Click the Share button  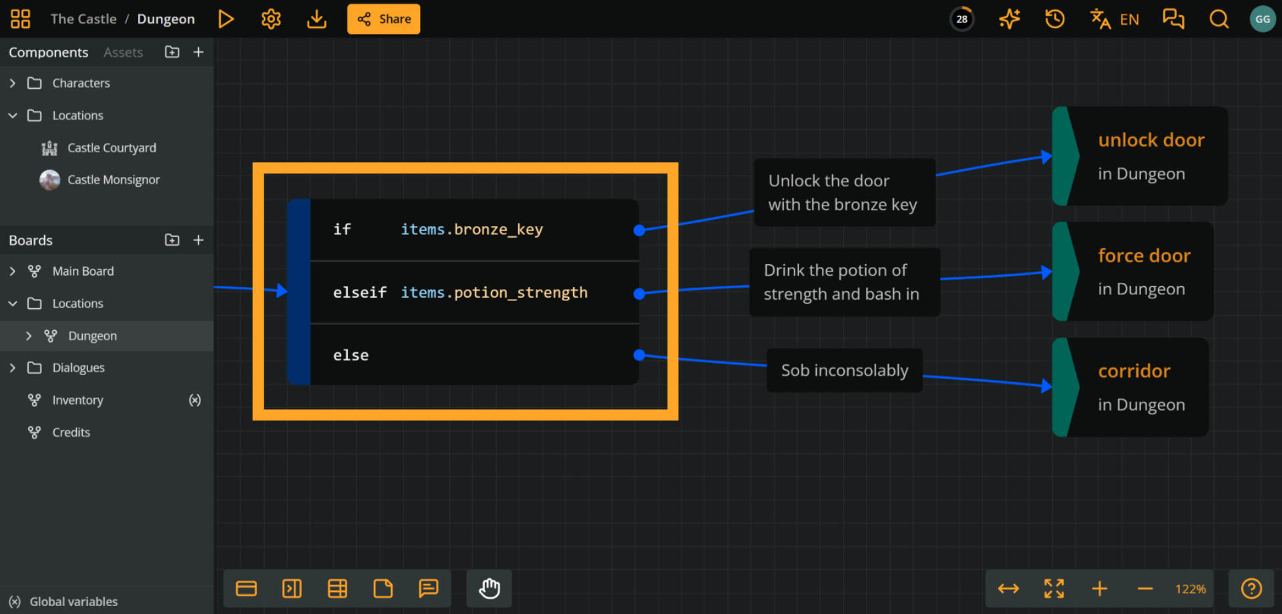click(384, 19)
